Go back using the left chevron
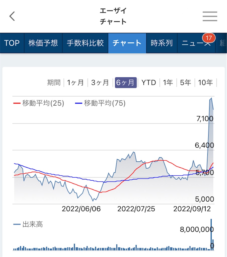 point(12,16)
